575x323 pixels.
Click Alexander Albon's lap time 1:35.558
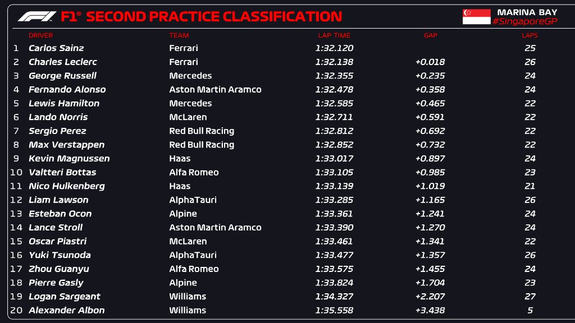(334, 310)
